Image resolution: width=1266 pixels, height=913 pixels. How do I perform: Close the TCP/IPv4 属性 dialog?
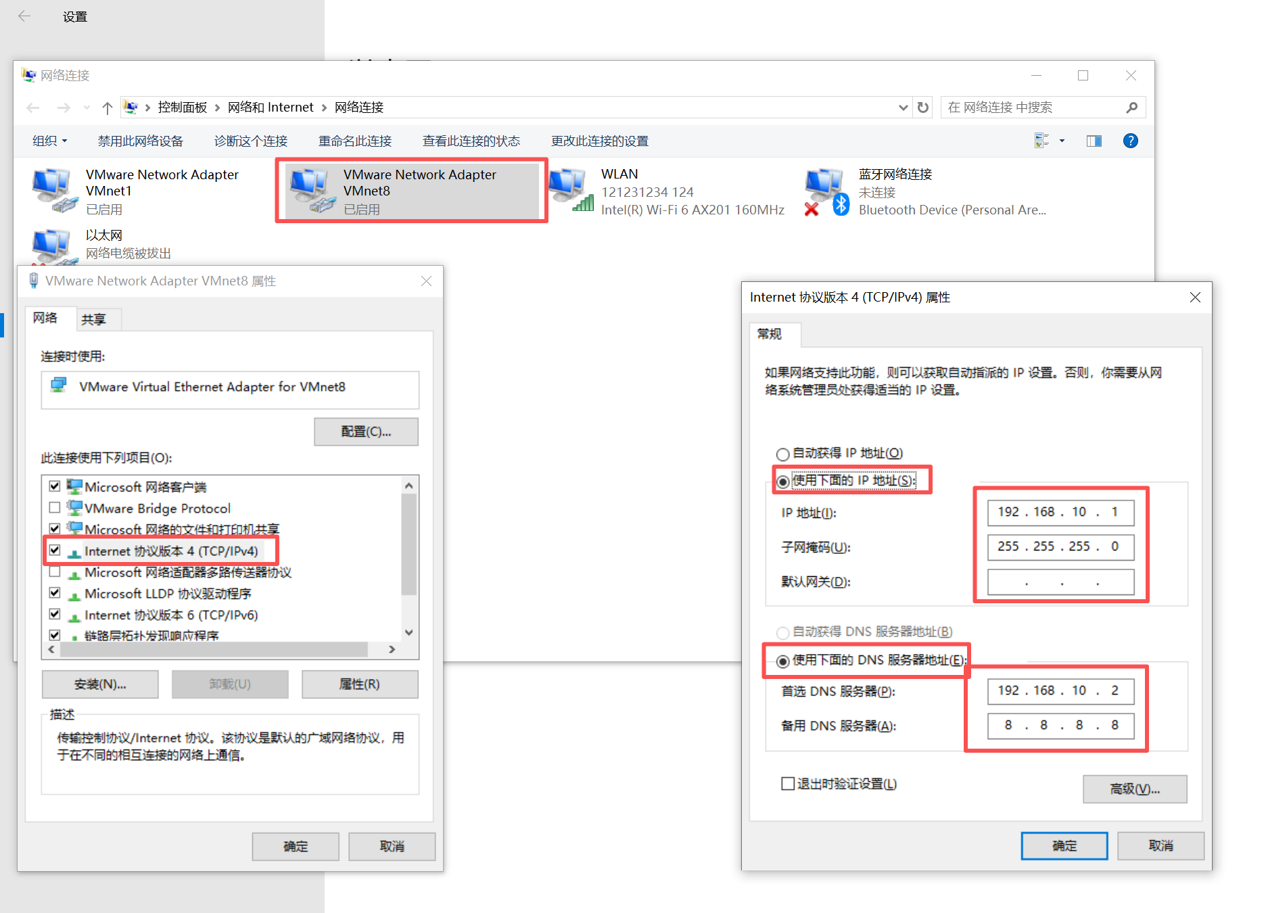tap(1195, 298)
